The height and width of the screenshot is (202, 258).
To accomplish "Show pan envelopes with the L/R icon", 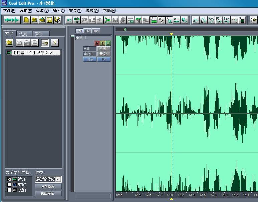I will [203, 20].
